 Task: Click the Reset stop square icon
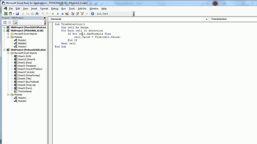point(62,14)
